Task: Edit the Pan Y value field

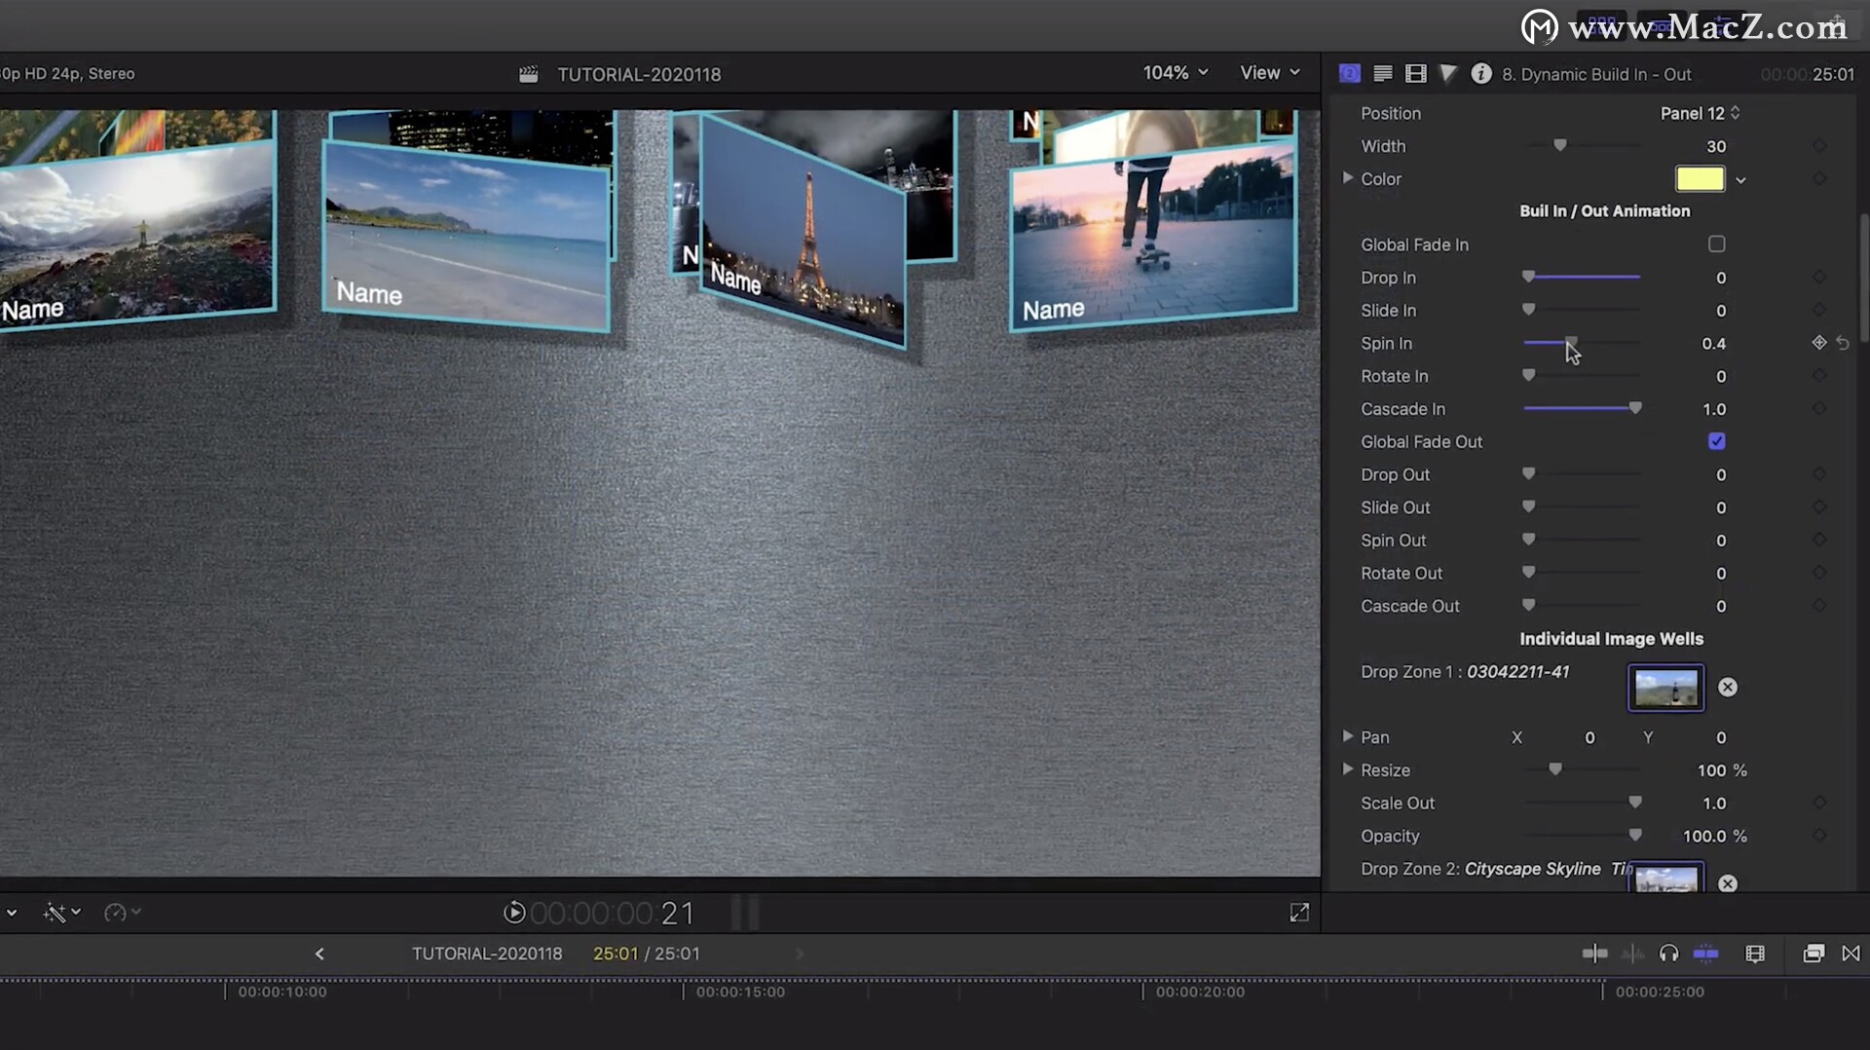Action: pos(1721,738)
